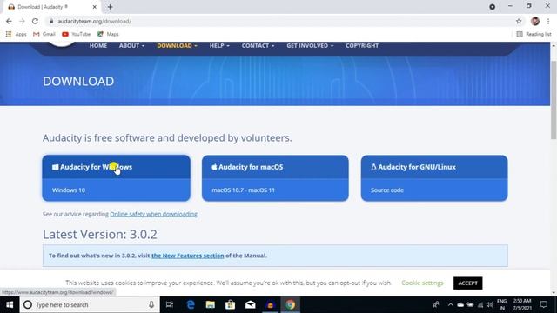Go back with the browser back arrow
The width and height of the screenshot is (557, 313).
(9, 21)
